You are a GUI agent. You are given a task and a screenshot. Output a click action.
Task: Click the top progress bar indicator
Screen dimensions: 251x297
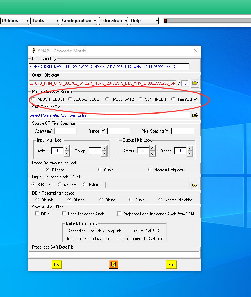tap(166, 21)
